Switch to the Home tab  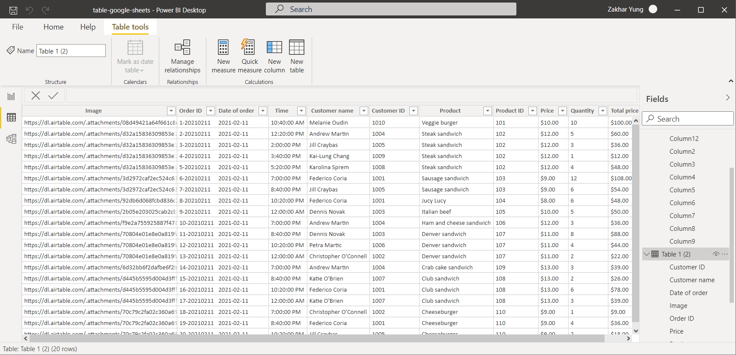coord(54,27)
